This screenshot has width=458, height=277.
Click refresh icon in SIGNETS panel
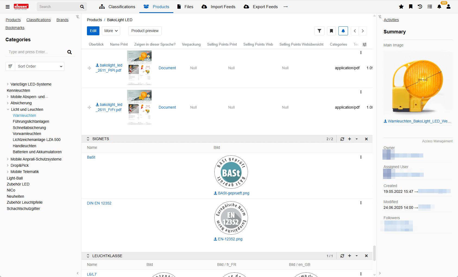tap(342, 139)
